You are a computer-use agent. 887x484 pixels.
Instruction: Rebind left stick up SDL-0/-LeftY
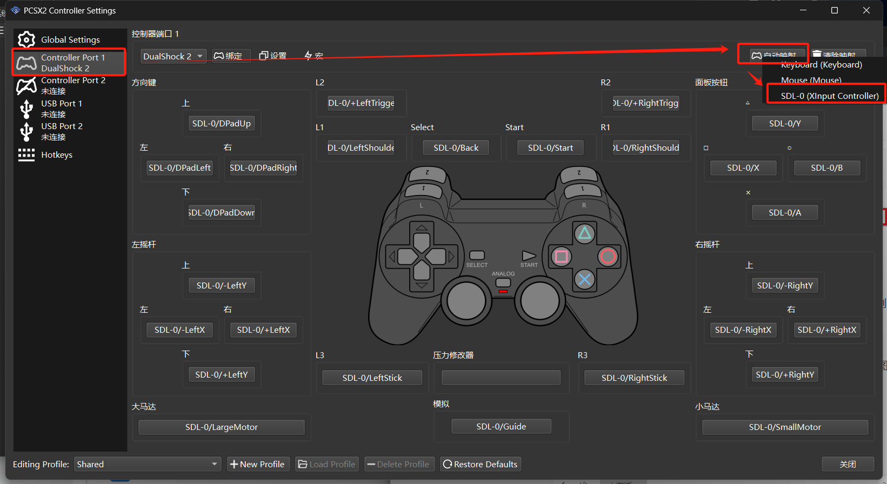[x=222, y=285]
